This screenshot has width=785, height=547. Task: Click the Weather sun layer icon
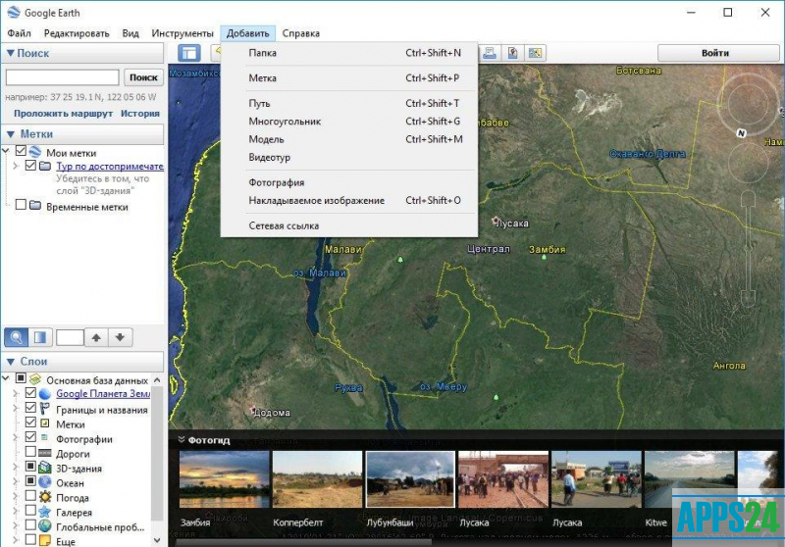tap(45, 497)
